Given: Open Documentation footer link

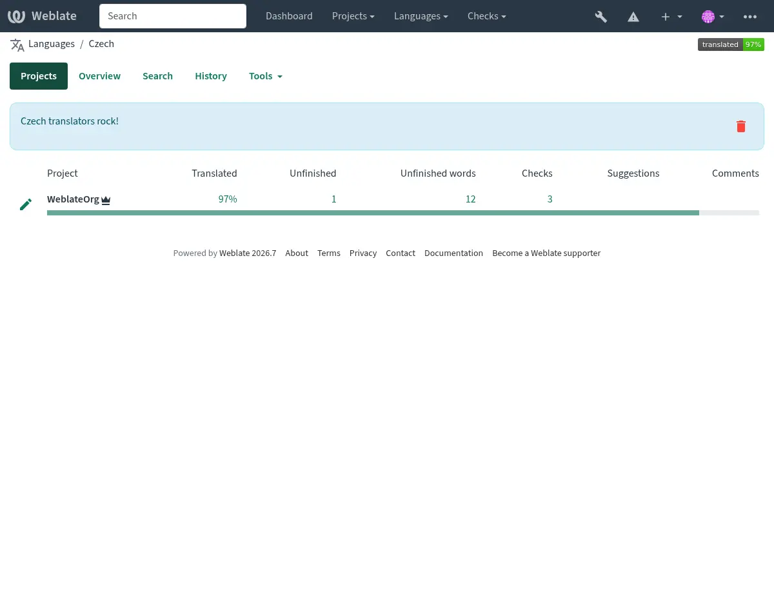Looking at the screenshot, I should coord(453,253).
